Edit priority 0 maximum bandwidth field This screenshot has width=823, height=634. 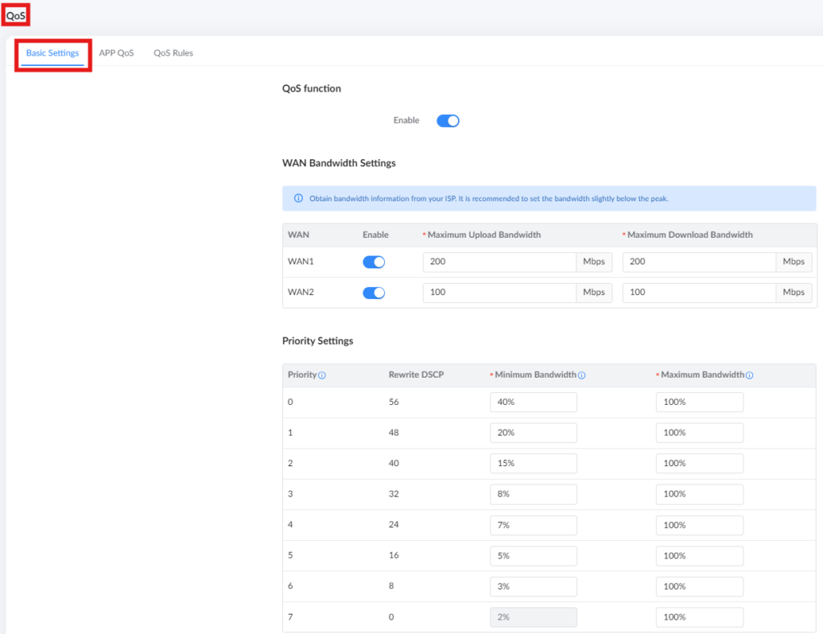700,402
